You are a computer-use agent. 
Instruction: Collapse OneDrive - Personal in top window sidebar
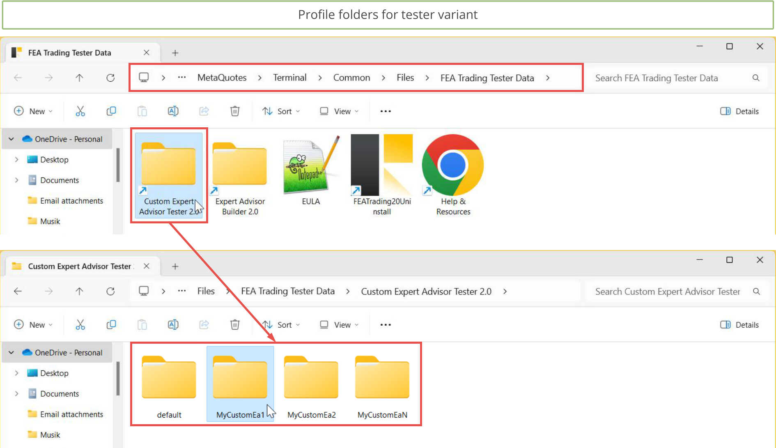11,139
